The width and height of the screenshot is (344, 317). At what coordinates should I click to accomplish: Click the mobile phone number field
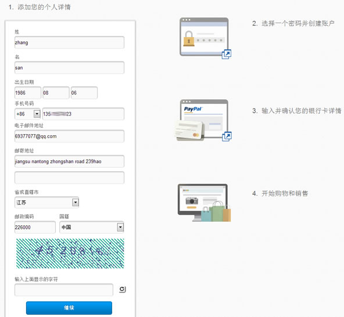point(83,114)
